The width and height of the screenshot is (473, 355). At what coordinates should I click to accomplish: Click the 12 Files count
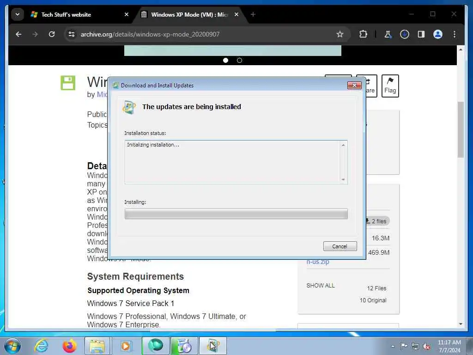point(376,288)
